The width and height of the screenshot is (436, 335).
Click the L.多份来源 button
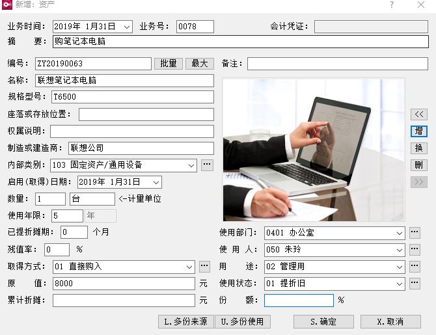(x=185, y=321)
